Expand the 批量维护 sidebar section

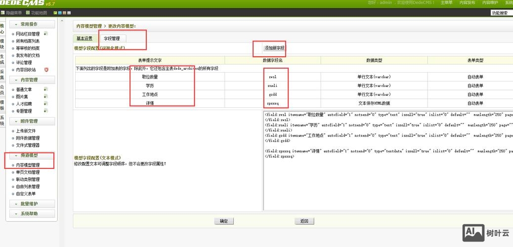32,204
